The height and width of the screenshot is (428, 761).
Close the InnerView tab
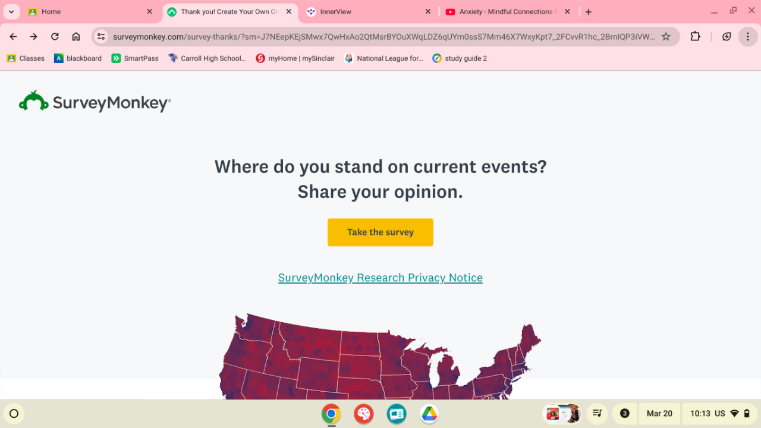(x=427, y=12)
